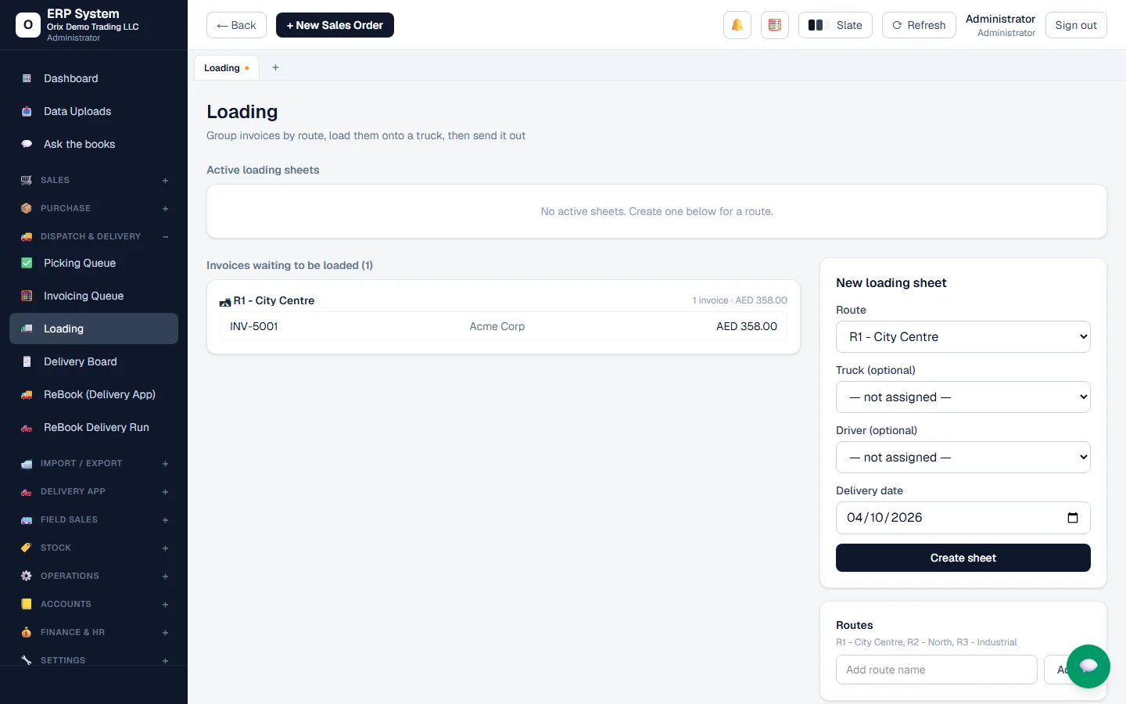Click the Loading sidebar truck icon

coord(27,329)
